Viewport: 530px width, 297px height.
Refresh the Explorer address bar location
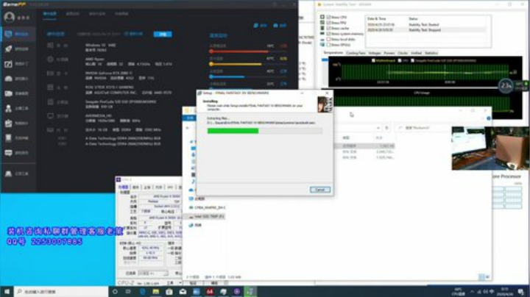click(x=386, y=128)
